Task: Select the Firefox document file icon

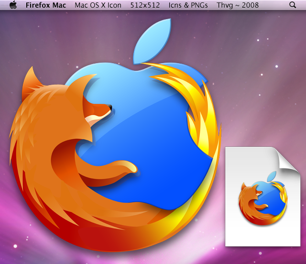Action: click(262, 197)
